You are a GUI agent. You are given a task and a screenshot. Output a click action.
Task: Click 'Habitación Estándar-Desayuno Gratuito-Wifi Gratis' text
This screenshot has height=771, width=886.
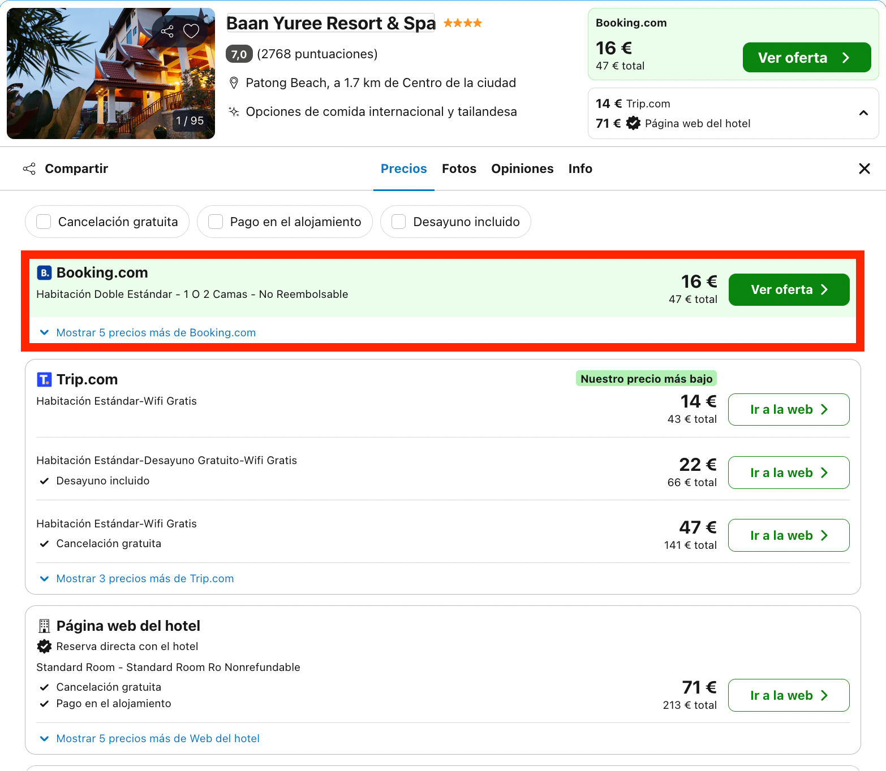coord(167,460)
